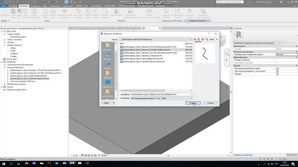298x167 pixels.
Task: Click the places bar vertical scrollbar down arrow
Action: (x=116, y=98)
